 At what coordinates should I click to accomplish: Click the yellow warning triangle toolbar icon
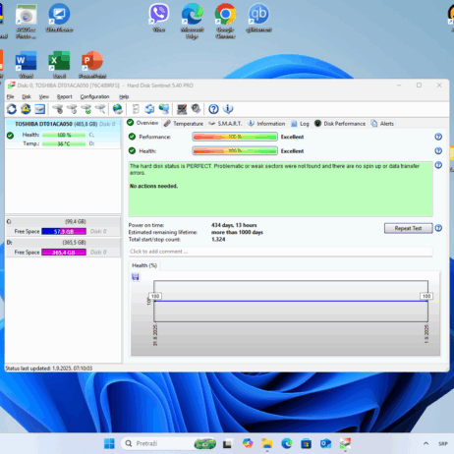(26, 109)
